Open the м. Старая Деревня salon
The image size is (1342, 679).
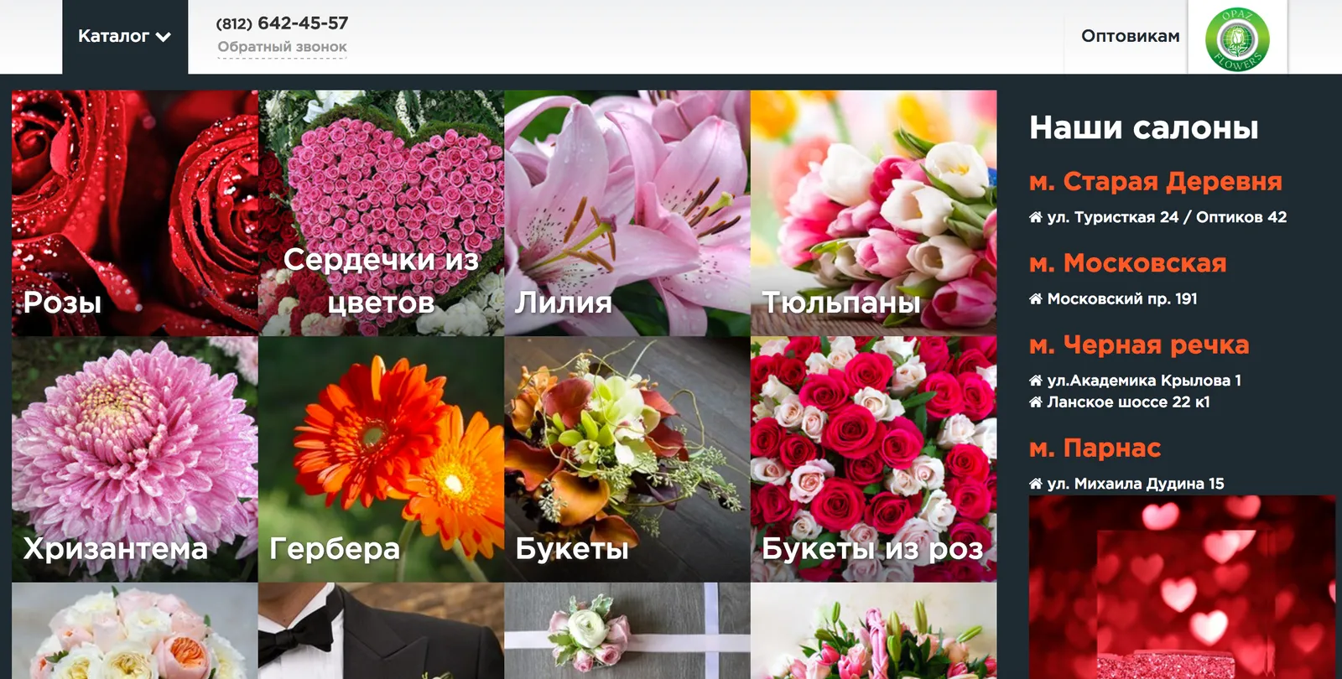pos(1156,181)
